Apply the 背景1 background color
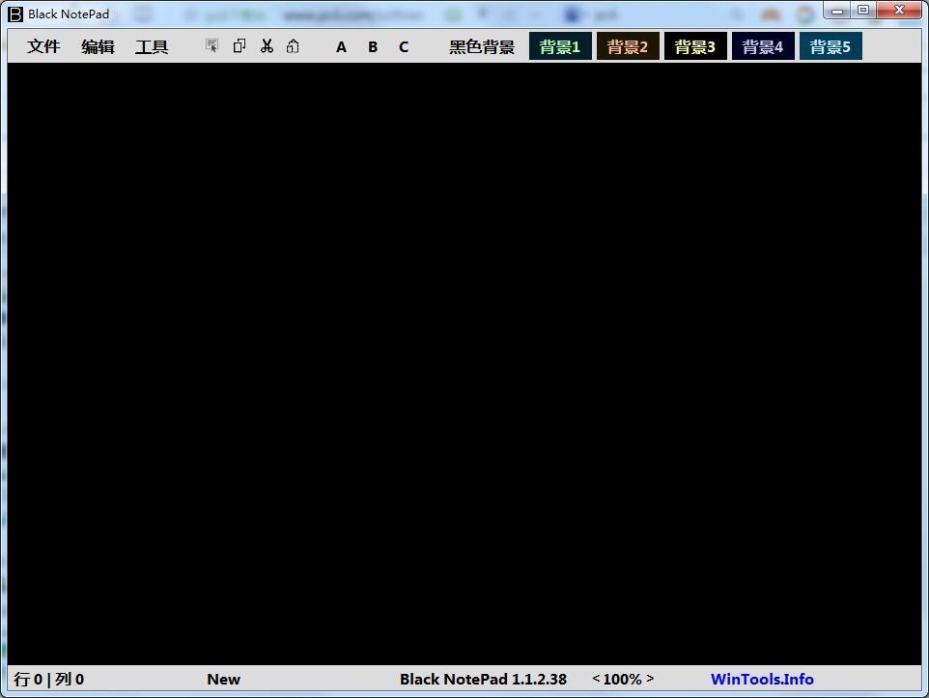 click(x=560, y=45)
